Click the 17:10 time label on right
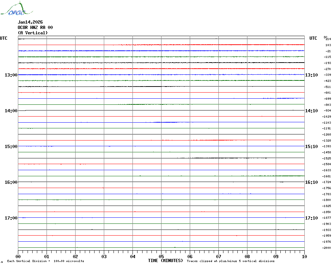 click(x=311, y=218)
